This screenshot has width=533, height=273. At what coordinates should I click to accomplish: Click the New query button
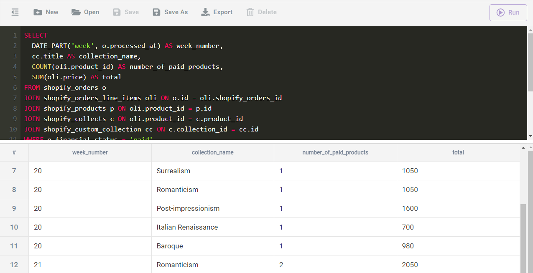(46, 12)
